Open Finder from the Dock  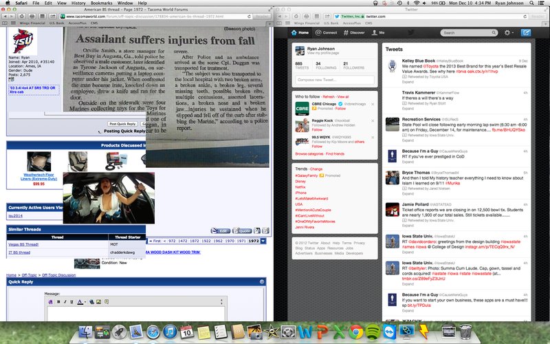85,332
